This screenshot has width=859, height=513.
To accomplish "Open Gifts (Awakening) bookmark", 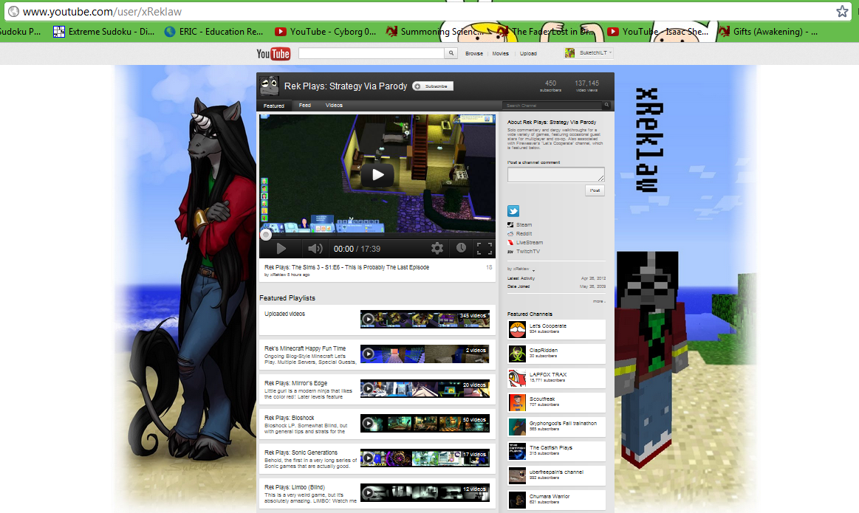I will [x=768, y=32].
